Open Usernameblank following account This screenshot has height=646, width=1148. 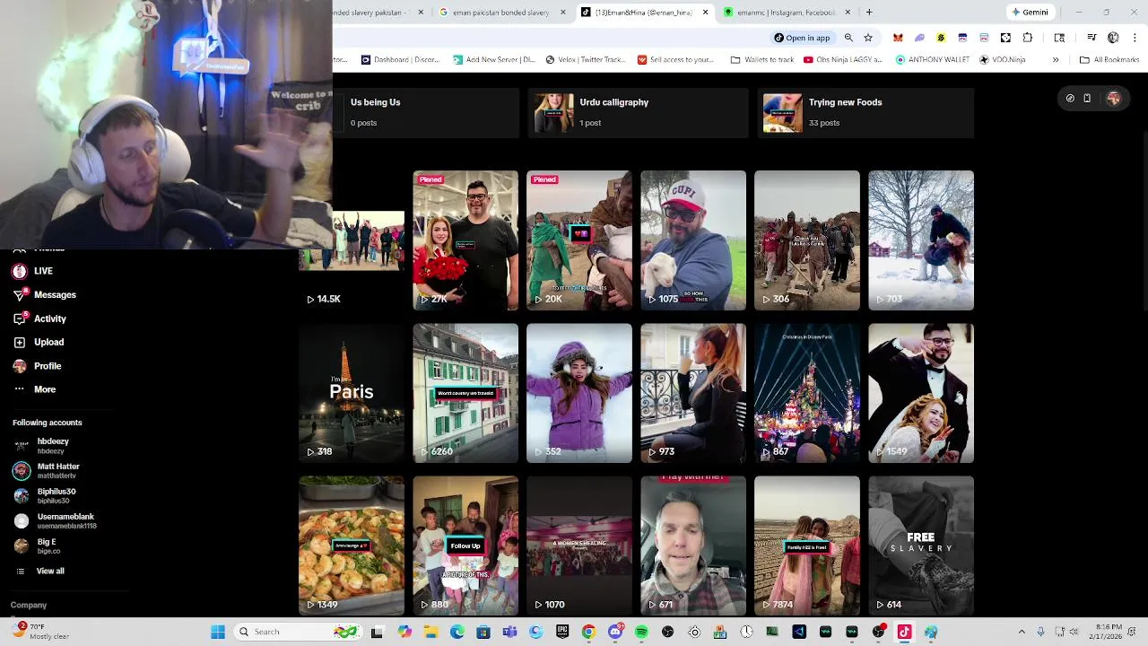click(x=55, y=520)
